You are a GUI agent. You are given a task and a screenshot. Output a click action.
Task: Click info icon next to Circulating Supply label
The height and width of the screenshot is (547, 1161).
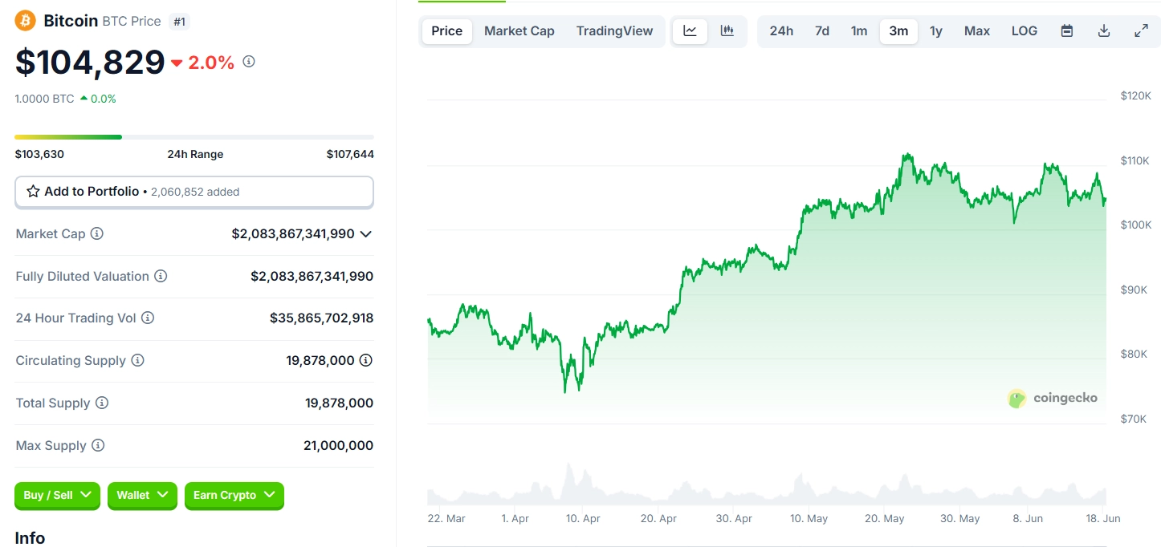[137, 360]
